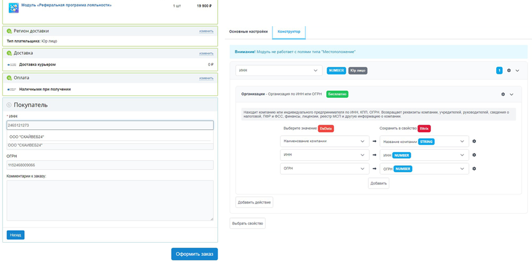The height and width of the screenshot is (264, 532).
Task: Collapse the Организации action panel chevron
Action: 511,95
